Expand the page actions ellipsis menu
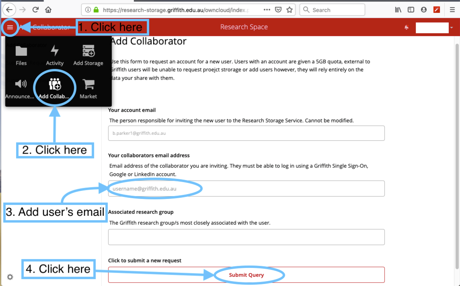460x286 pixels. [267, 10]
